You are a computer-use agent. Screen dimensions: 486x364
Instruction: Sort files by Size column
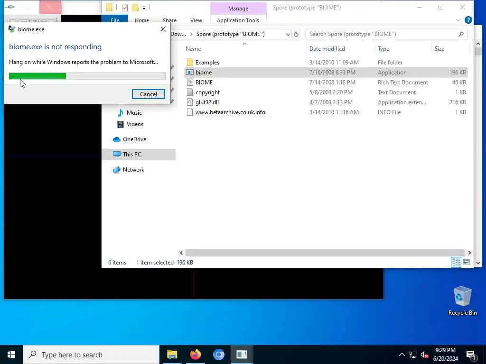point(439,49)
